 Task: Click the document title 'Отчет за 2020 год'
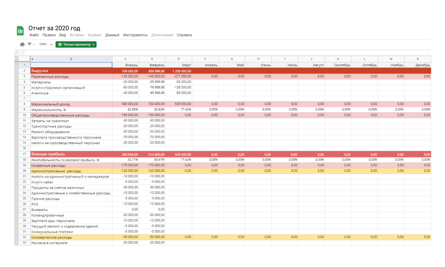(x=54, y=28)
